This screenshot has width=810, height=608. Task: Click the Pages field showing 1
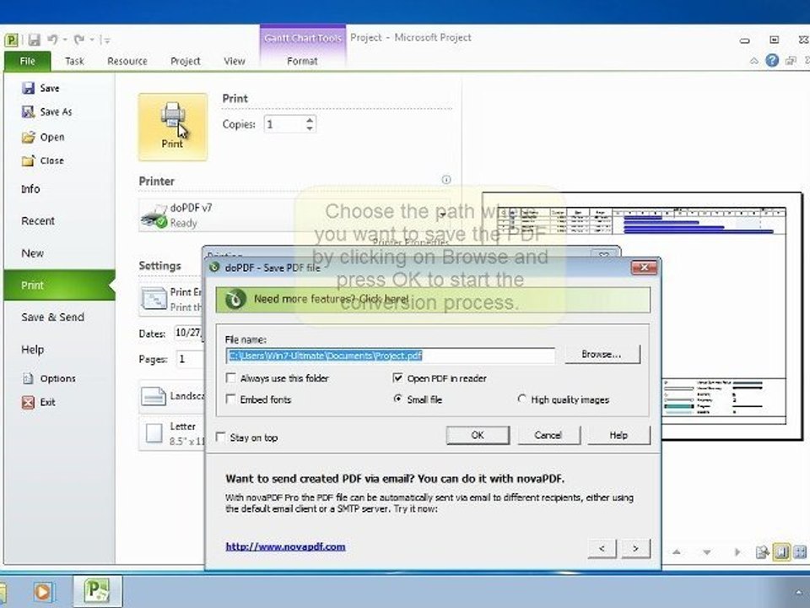click(x=190, y=359)
